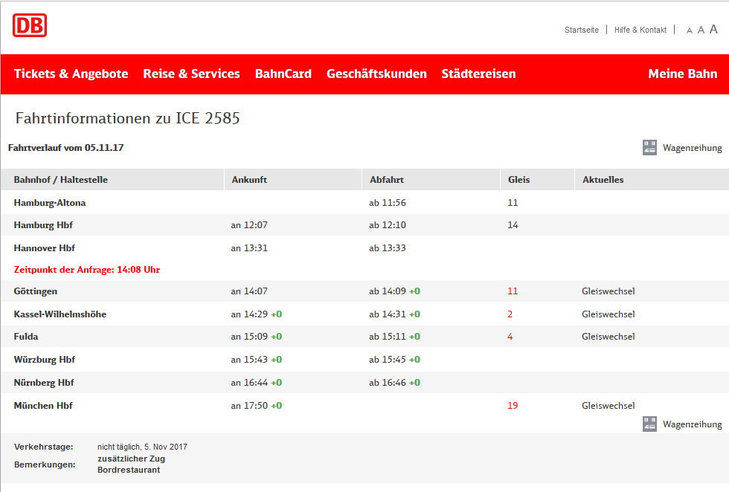Select the medium font size A
This screenshot has height=492, width=729.
pos(701,30)
